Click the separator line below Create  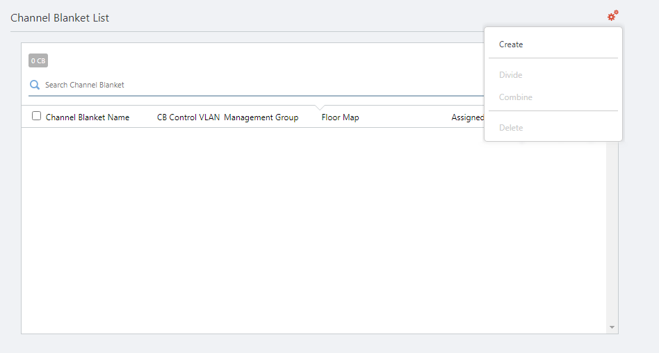[553, 58]
